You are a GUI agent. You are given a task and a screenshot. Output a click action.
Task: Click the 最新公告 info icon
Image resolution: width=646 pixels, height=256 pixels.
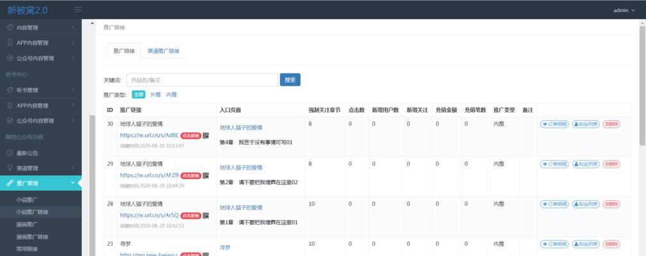(x=10, y=153)
